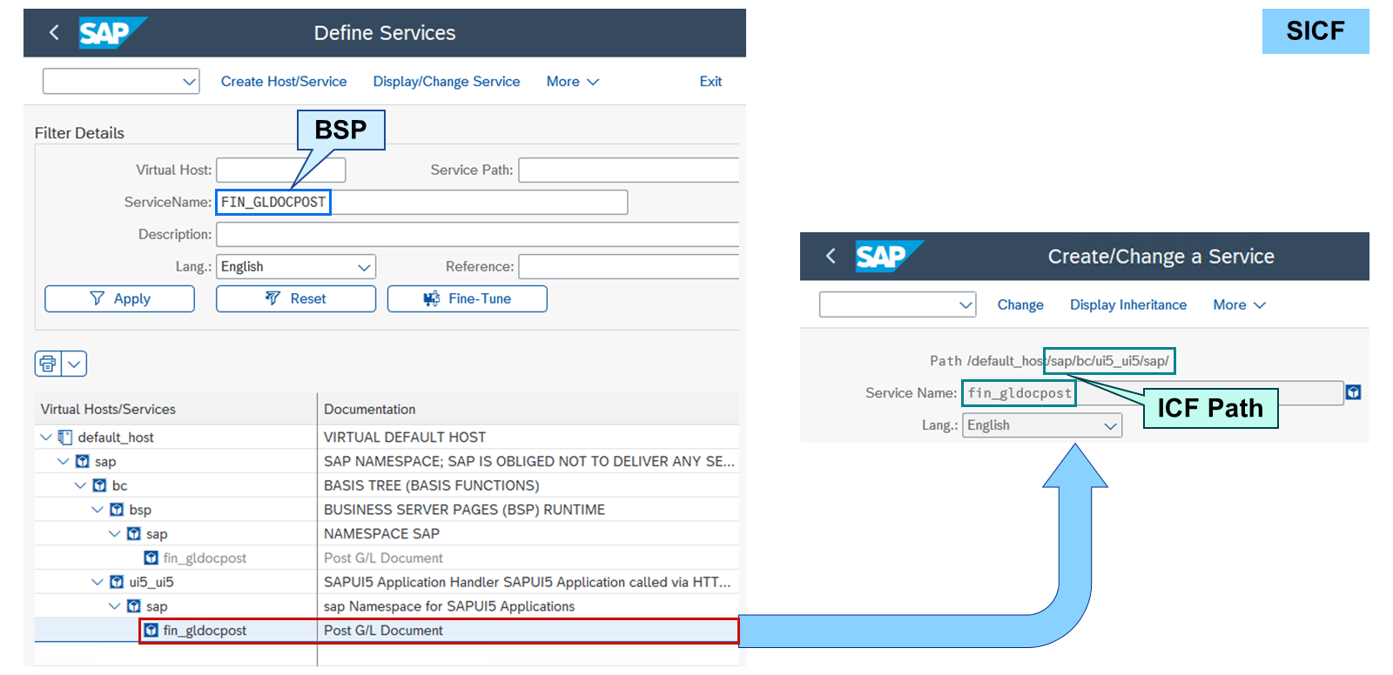The width and height of the screenshot is (1393, 675).
Task: Click the icon of greyed fin_gldocpost under bsp
Action: coord(151,558)
